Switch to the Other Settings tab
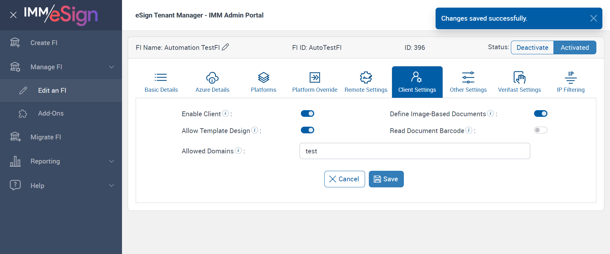 click(468, 82)
